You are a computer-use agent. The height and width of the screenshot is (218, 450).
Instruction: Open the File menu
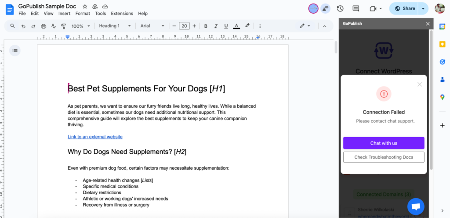click(22, 14)
